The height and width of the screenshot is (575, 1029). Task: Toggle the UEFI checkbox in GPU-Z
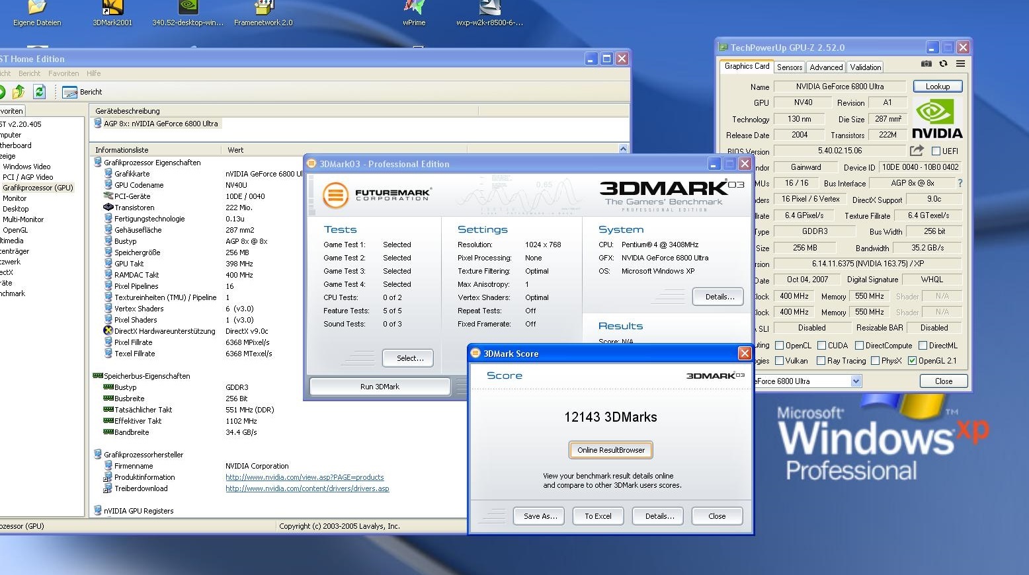pos(936,151)
